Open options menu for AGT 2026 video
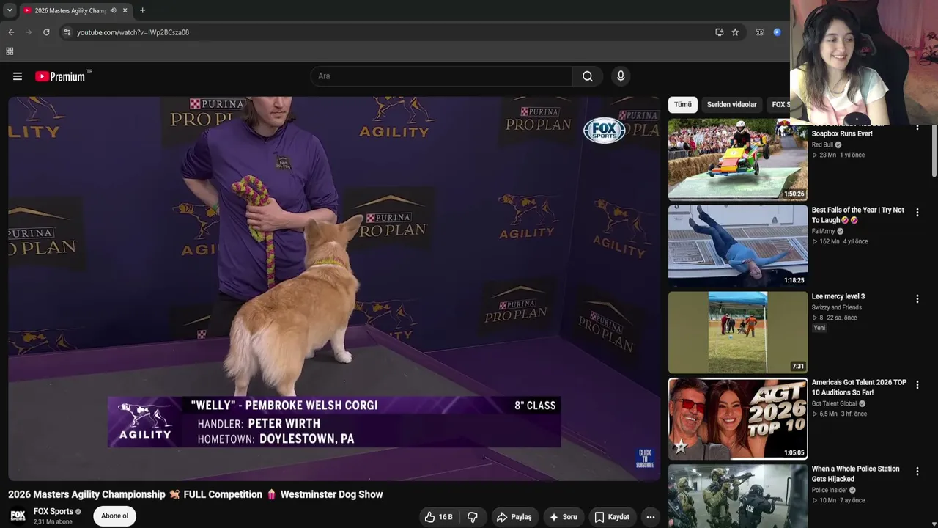This screenshot has width=938, height=528. tap(917, 385)
